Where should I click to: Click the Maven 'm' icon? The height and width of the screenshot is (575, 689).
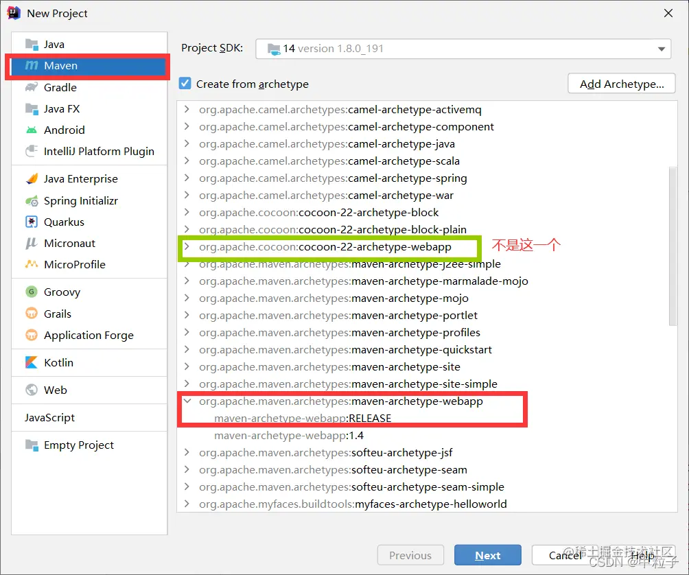tap(32, 65)
